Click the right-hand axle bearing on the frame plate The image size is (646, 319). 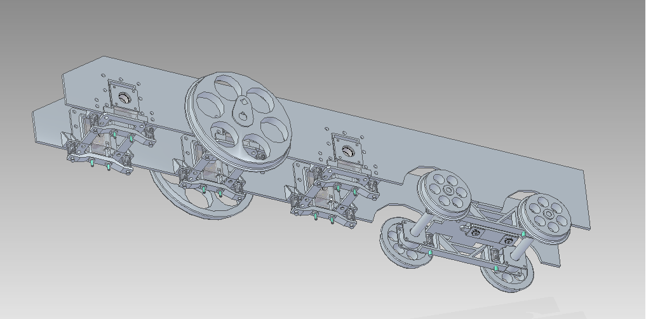347,151
